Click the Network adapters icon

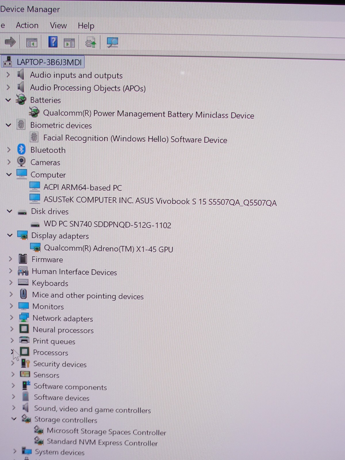tap(24, 317)
